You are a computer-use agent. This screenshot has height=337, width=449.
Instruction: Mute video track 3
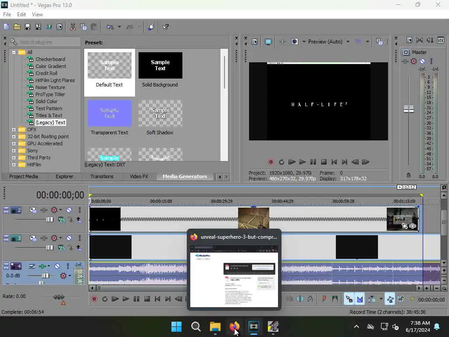(69, 238)
